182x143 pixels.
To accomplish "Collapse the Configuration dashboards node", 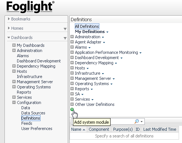I will point(14,103).
